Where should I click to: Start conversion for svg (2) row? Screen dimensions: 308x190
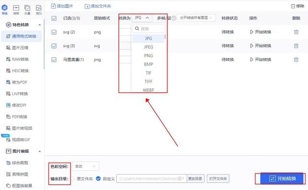(260, 32)
